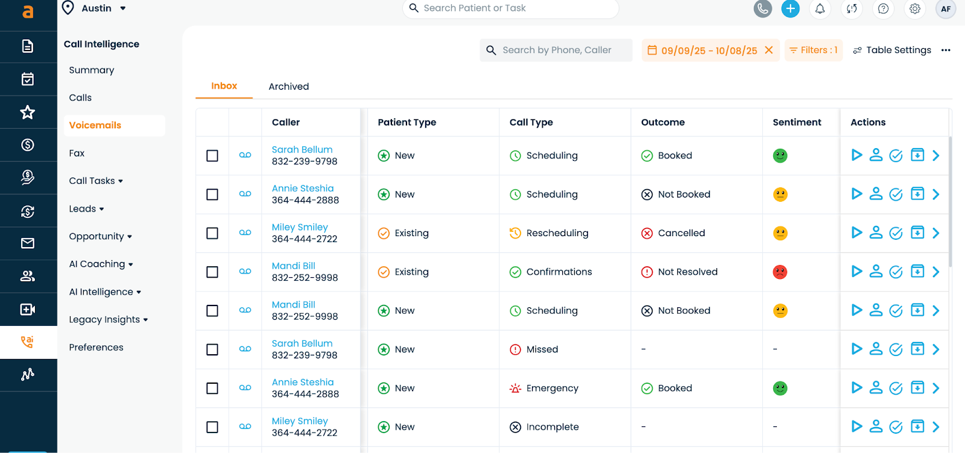Expand the Call Tasks submenu
Screen dimensions: 965x453
click(x=96, y=181)
